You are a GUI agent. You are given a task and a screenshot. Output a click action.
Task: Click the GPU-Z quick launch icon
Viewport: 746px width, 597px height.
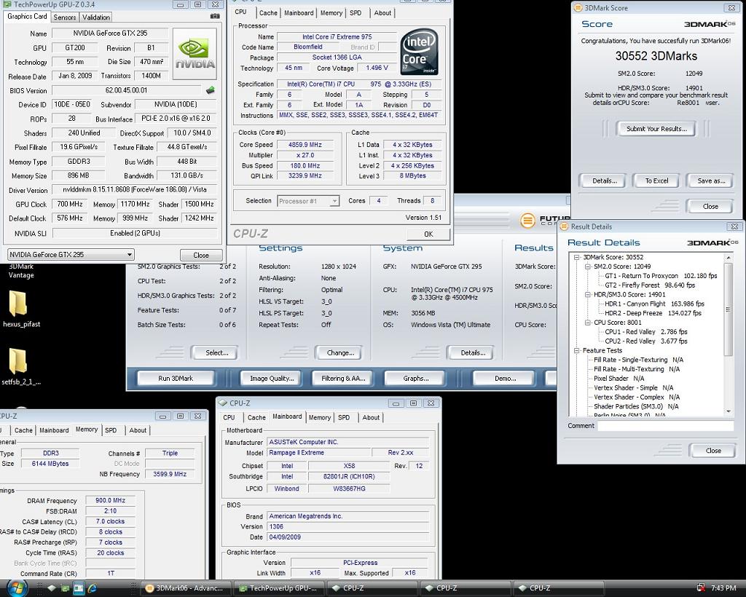(65, 588)
